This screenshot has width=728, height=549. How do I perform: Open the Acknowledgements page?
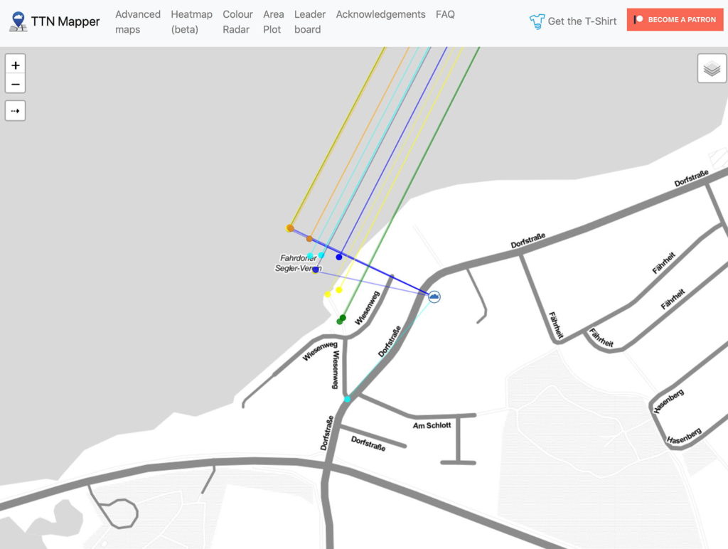(x=381, y=14)
